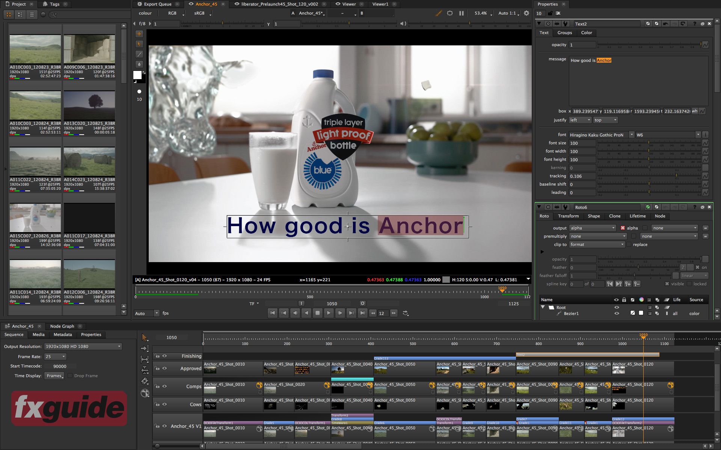
Task: Lock the Properties panel with the padlock icon
Action: [x=550, y=13]
